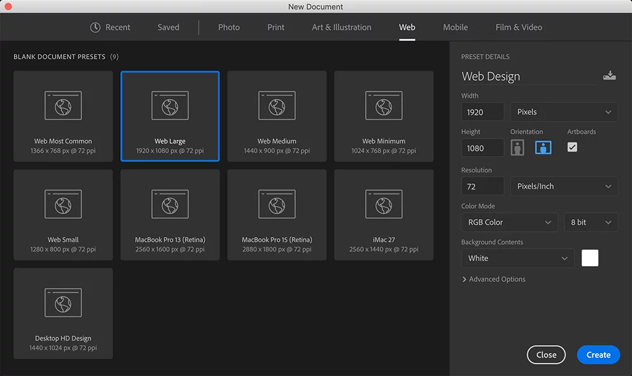
Task: Select the Web tab
Action: pos(407,27)
